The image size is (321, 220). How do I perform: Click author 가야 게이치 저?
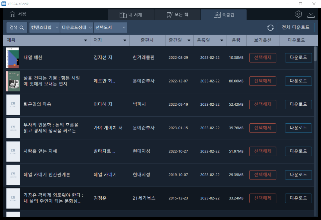click(x=108, y=128)
